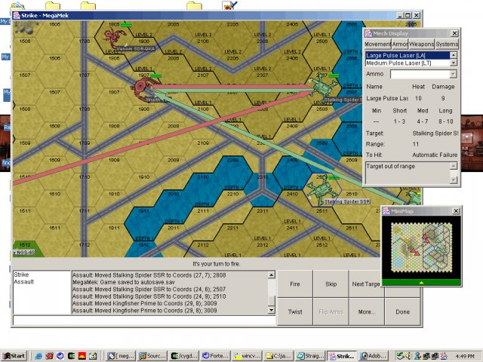
Task: Switch to meg... taskbar window
Action: tap(121, 356)
